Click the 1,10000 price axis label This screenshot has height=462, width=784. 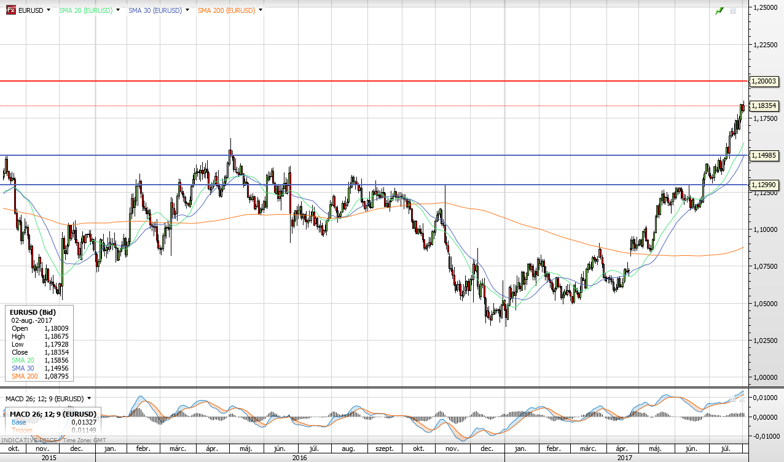[x=765, y=229]
